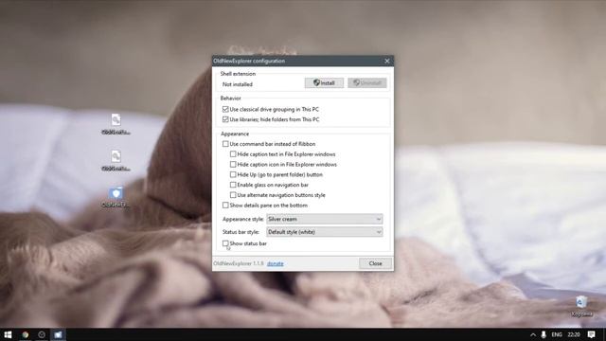Click the clock icon on the taskbar
This screenshot has height=341, width=606.
[x=42, y=334]
